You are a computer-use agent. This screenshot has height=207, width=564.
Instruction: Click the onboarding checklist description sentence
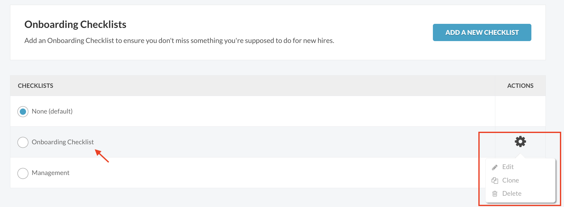click(179, 40)
